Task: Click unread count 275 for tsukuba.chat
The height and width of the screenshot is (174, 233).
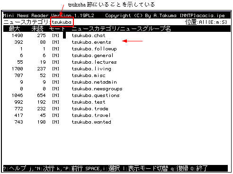Action: click(x=42, y=35)
